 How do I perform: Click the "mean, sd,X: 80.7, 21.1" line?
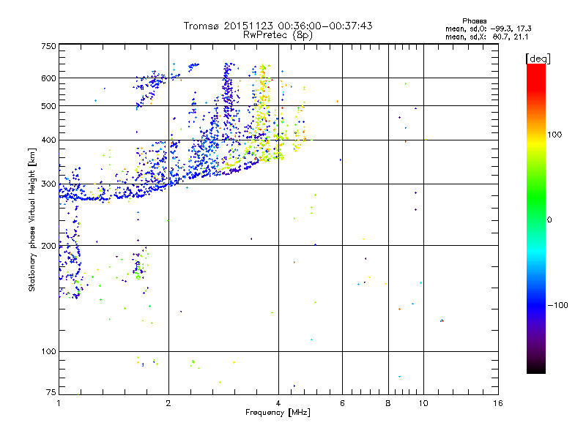pyautogui.click(x=486, y=37)
